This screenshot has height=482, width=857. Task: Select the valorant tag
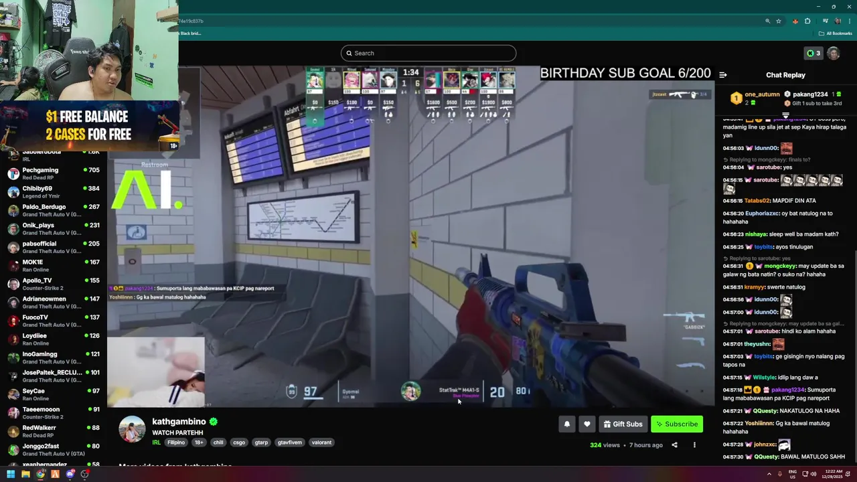coord(321,443)
